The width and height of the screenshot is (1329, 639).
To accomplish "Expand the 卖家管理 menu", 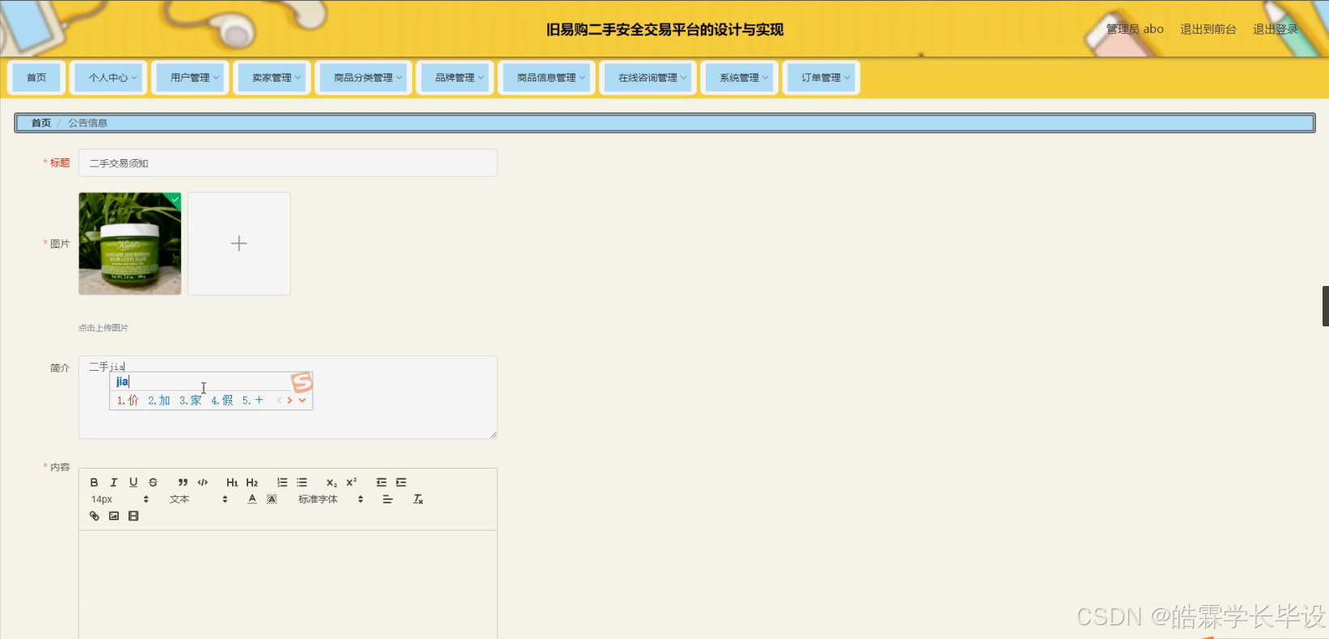I will click(272, 78).
